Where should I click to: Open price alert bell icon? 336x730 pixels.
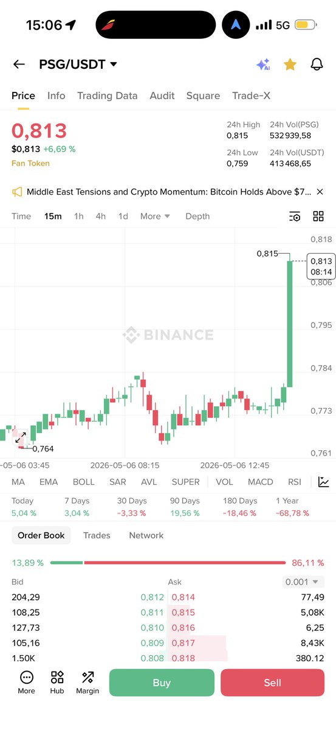pos(317,64)
